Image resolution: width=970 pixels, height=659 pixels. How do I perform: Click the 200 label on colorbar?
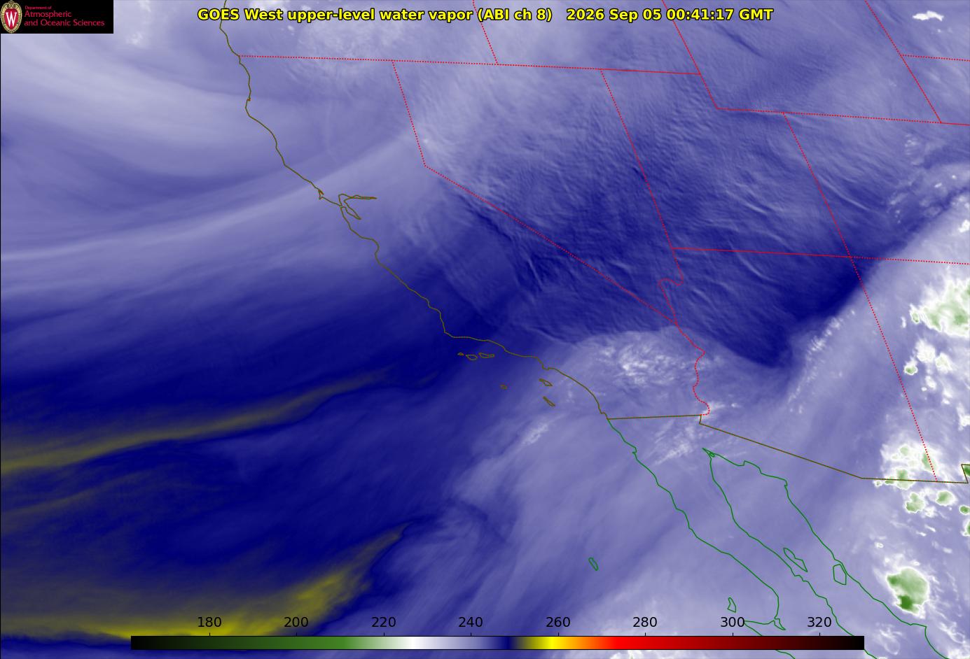tap(296, 622)
